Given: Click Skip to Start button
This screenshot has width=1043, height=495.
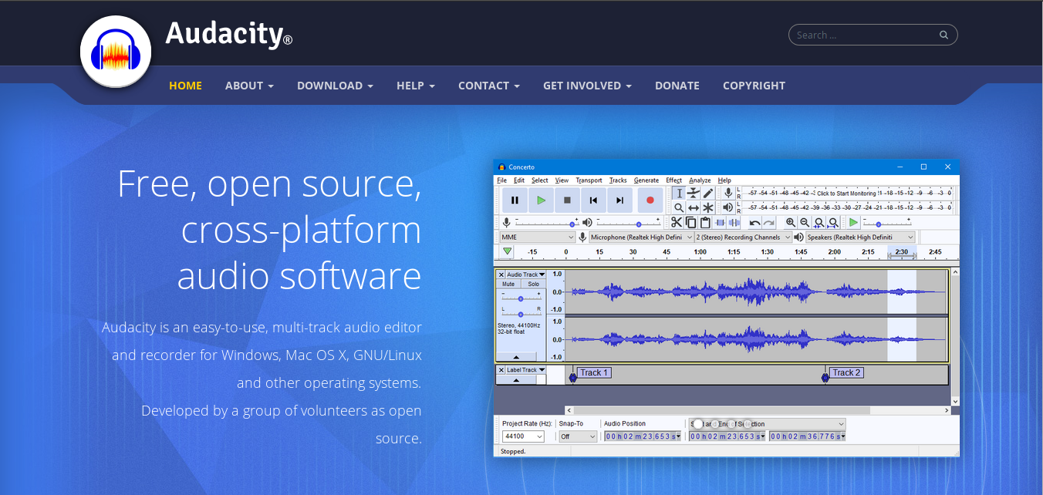Looking at the screenshot, I should 593,200.
